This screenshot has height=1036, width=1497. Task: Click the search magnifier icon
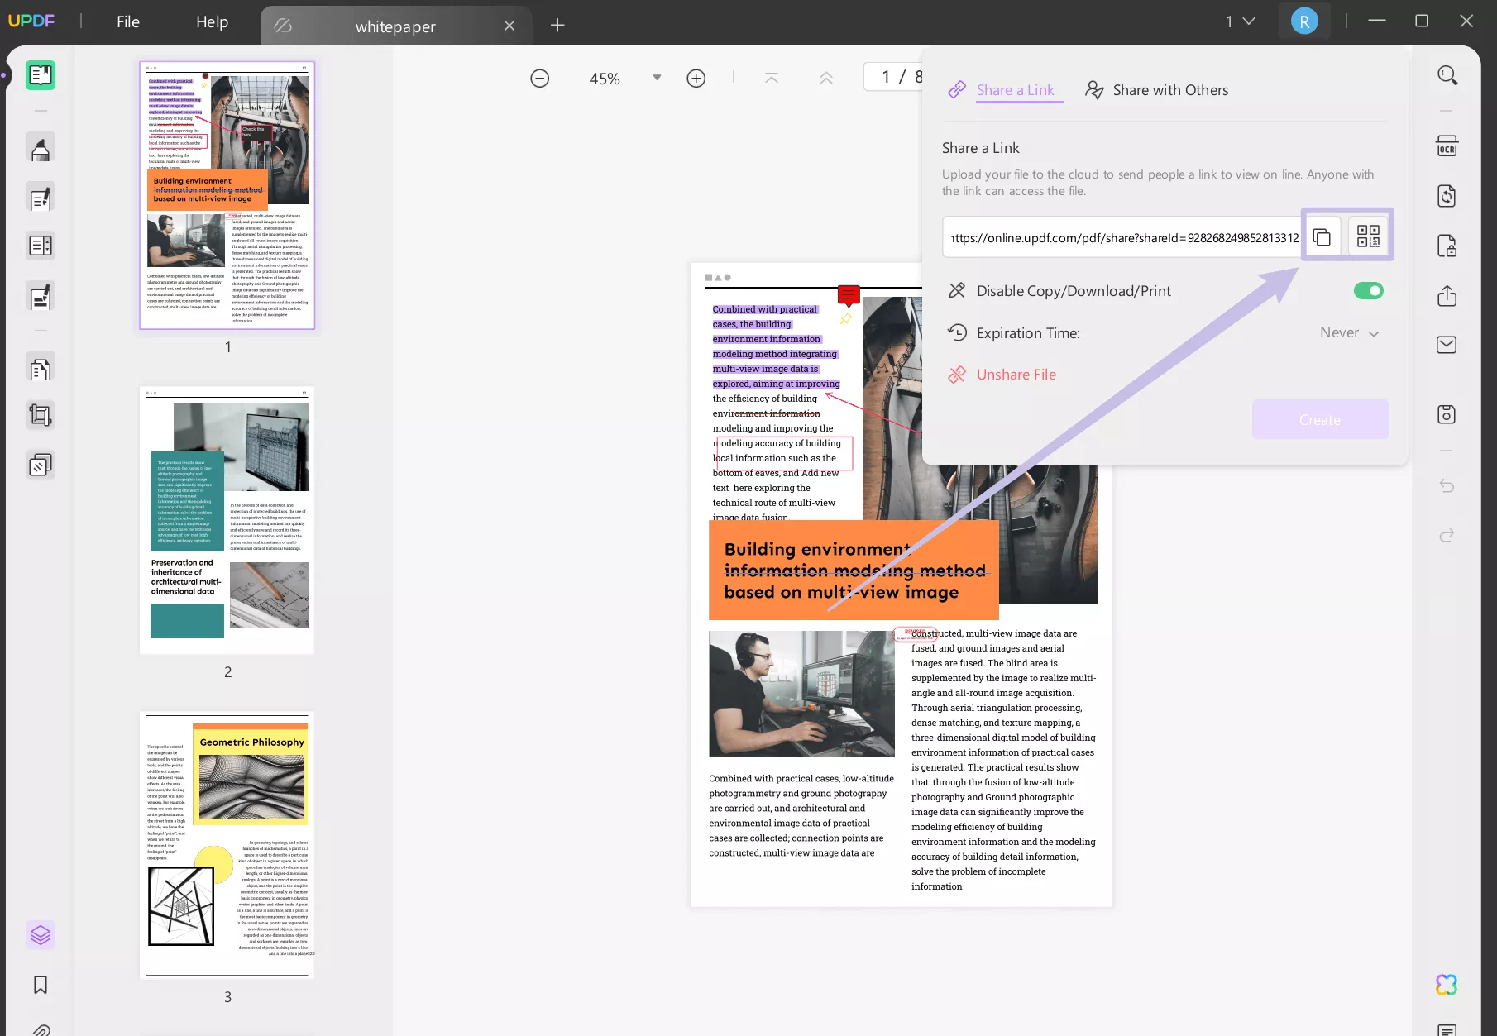pyautogui.click(x=1447, y=76)
